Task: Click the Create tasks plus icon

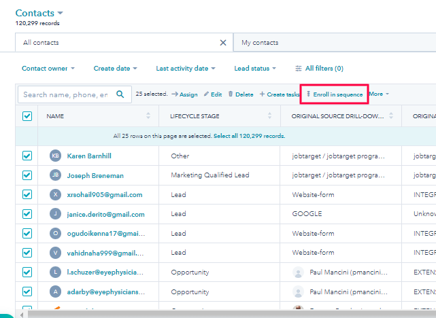Action: click(x=262, y=94)
